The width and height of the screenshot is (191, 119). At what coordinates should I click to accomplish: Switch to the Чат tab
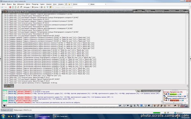[138, 91]
